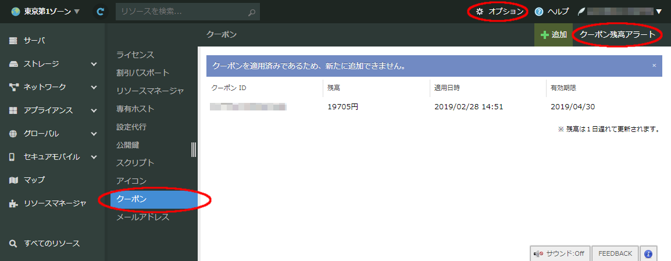The height and width of the screenshot is (261, 671).
Task: Click the search magnifier icon
Action: click(x=251, y=12)
